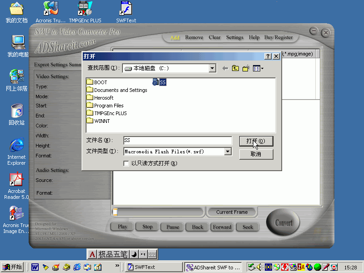This screenshot has width=364, height=273.
Task: Click Word icon in quick launch bar
Action: 35,267
